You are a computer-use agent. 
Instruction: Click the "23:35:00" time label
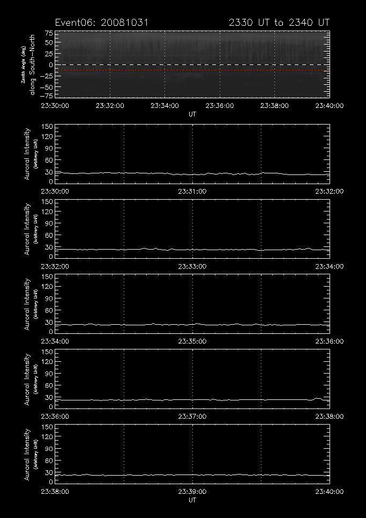click(192, 341)
